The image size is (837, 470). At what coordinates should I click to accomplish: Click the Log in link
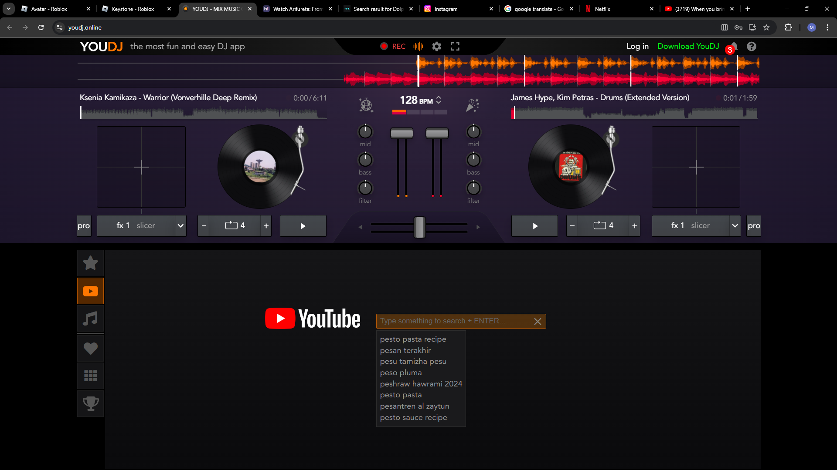637,46
